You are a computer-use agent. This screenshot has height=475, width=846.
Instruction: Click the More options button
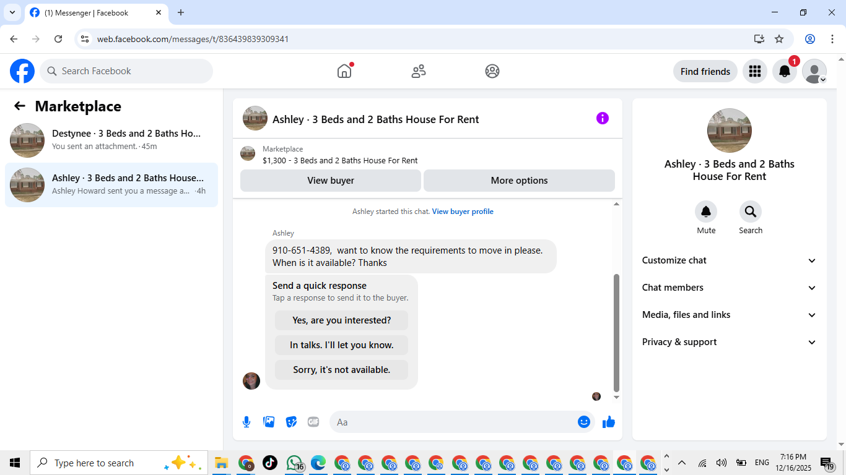pos(519,181)
